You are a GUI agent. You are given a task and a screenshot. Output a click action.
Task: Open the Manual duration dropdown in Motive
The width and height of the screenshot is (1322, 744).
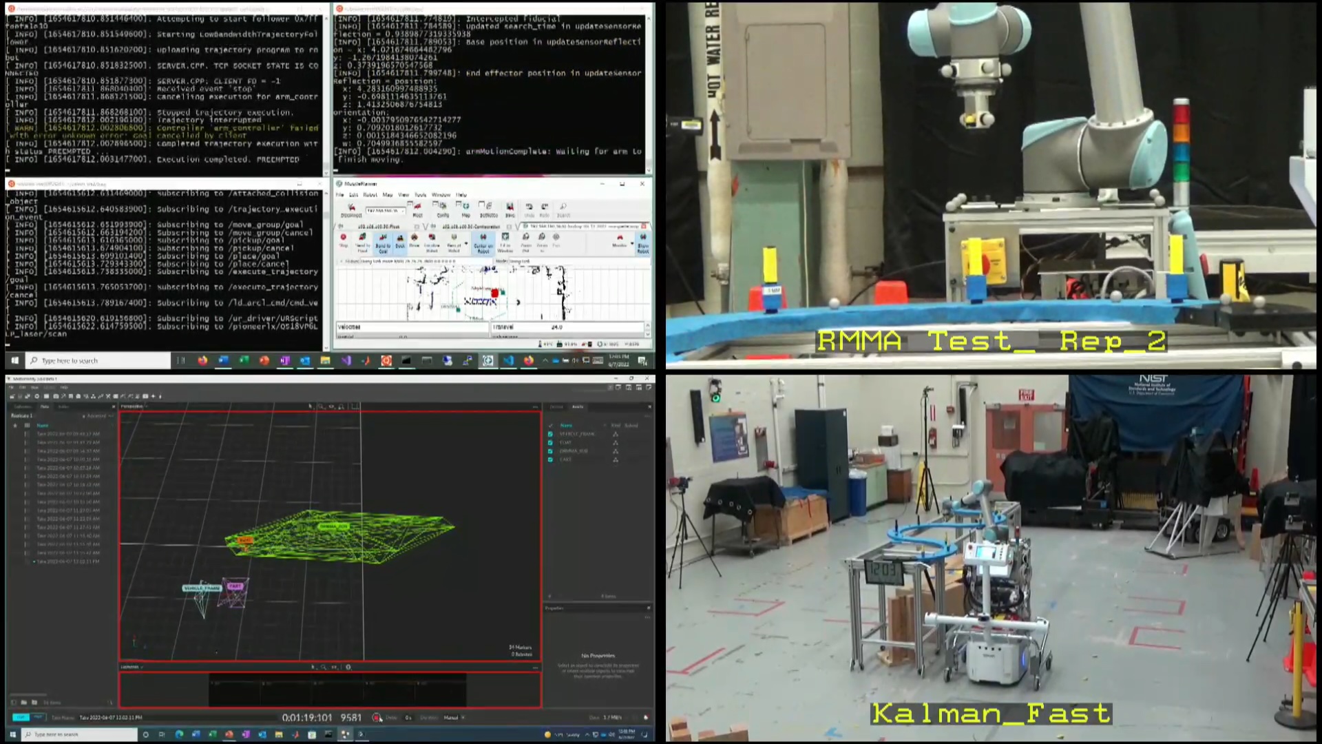[x=454, y=717]
